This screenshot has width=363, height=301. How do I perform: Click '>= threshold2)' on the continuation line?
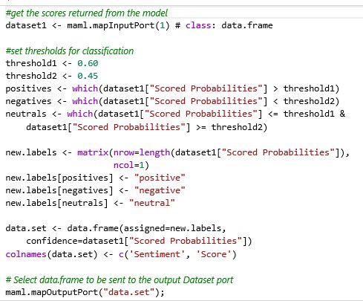[232, 127]
